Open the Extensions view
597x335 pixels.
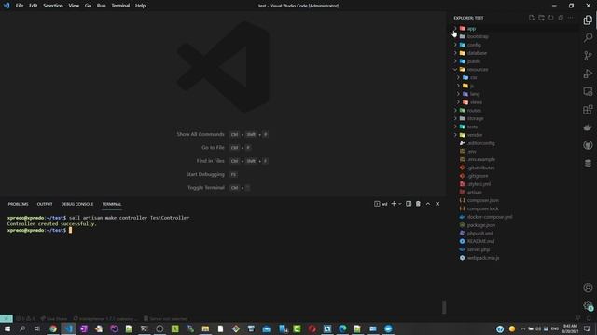(x=588, y=110)
